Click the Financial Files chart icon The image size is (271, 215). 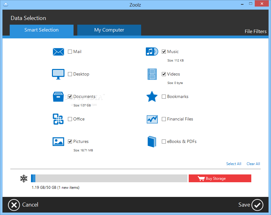click(152, 119)
